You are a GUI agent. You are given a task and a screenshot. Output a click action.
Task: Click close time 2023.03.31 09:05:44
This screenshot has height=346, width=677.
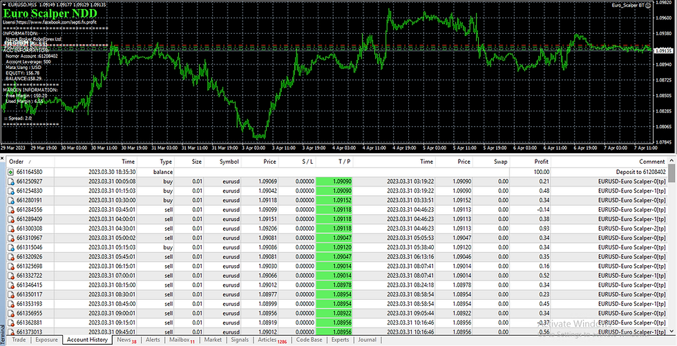(410, 314)
